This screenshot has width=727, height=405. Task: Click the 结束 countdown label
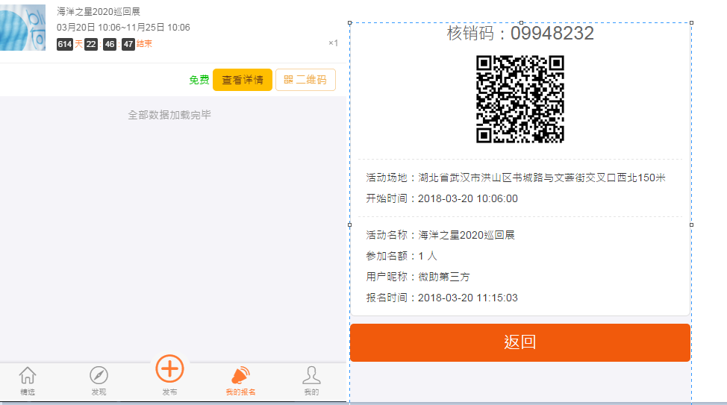pyautogui.click(x=144, y=44)
